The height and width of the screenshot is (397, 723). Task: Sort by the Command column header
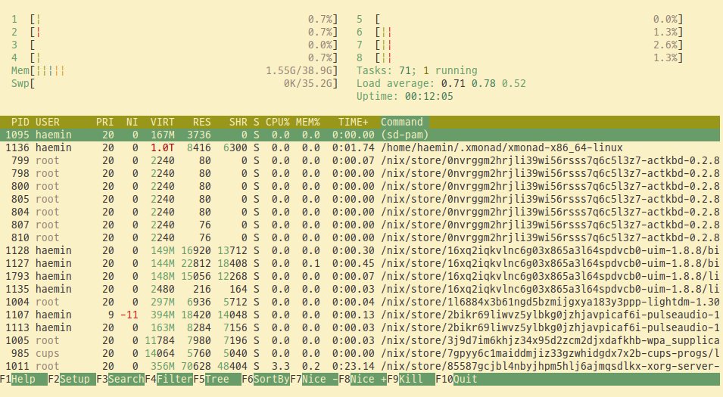(401, 122)
